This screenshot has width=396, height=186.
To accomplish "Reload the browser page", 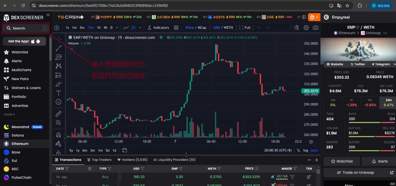I will pos(23,6).
